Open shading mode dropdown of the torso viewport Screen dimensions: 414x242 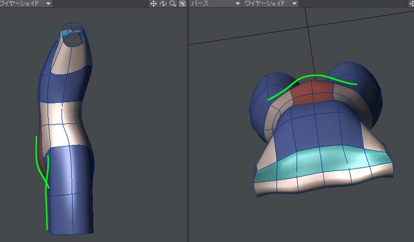tap(26, 4)
